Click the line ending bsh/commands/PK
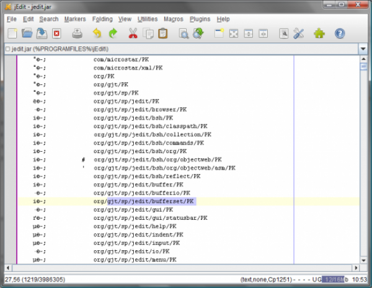Image resolution: width=372 pixels, height=288 pixels. 149,143
